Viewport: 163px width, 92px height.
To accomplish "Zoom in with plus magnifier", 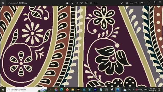I will [x=137, y=3].
